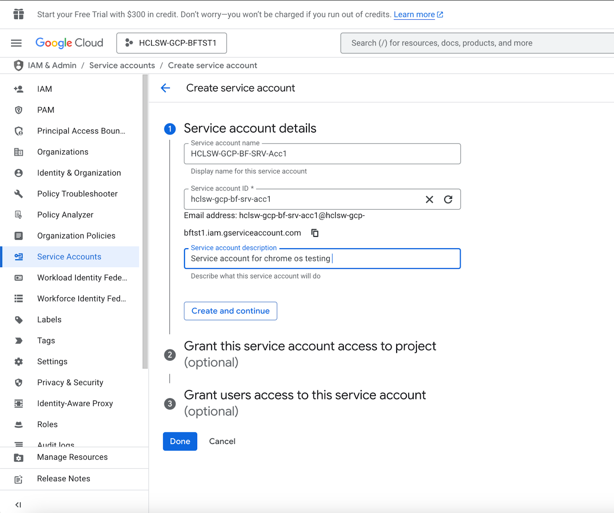Regenerate the Service account ID
Image resolution: width=614 pixels, height=513 pixels.
(x=448, y=199)
